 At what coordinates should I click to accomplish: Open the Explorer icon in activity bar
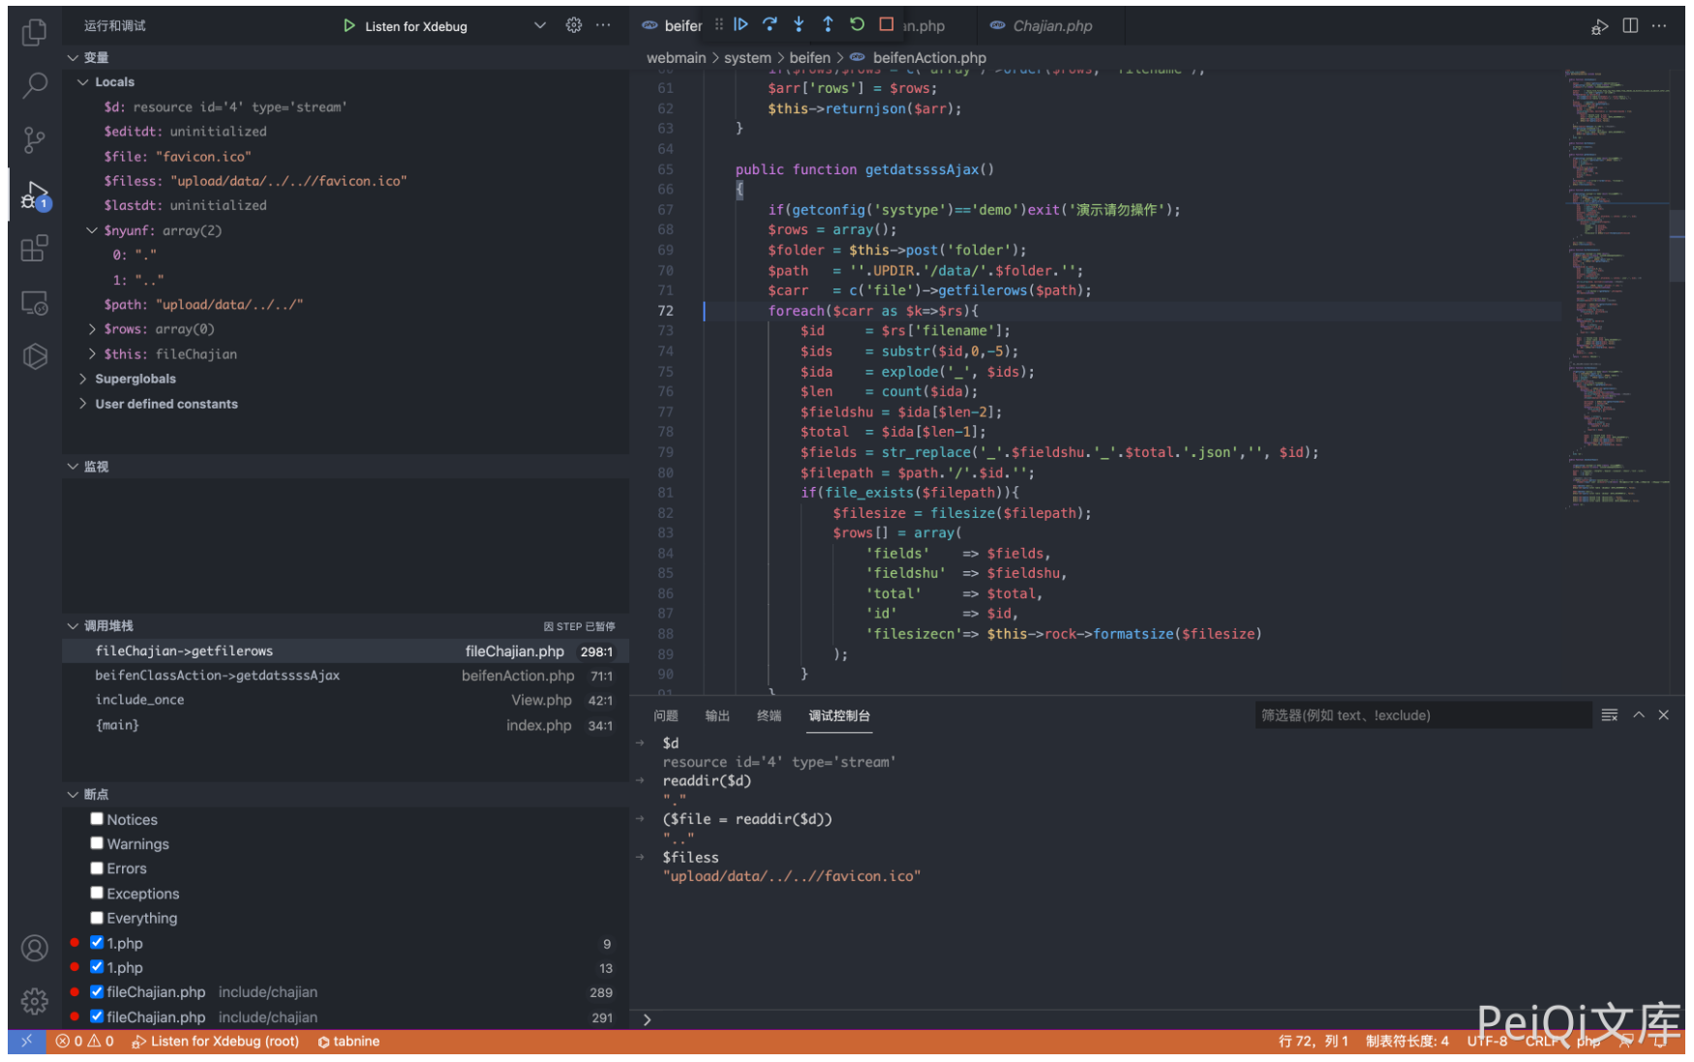[x=34, y=32]
